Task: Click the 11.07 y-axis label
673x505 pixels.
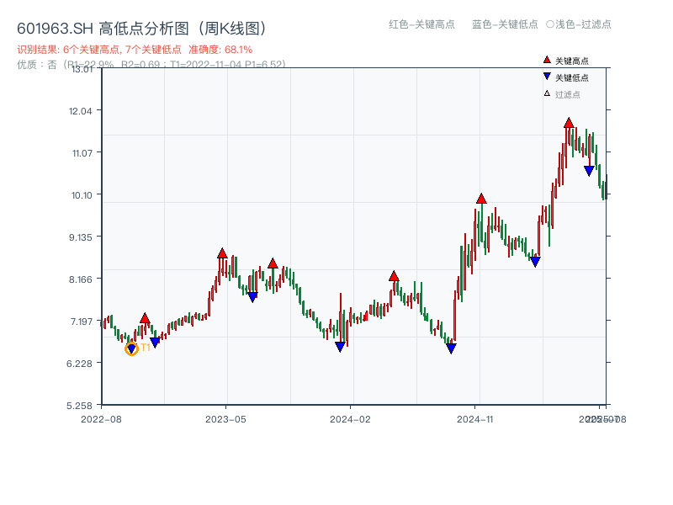Action: (x=82, y=153)
